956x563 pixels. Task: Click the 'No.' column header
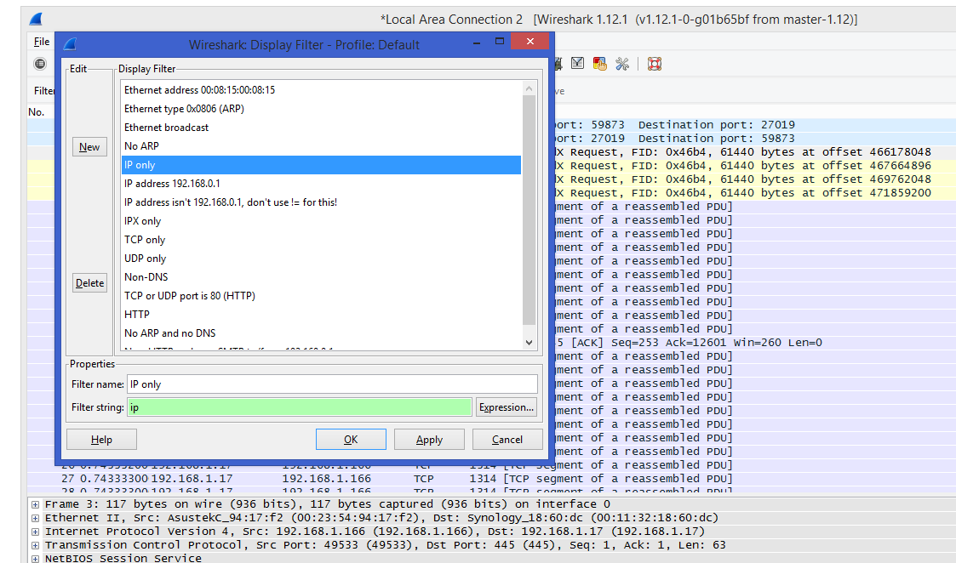tap(37, 112)
